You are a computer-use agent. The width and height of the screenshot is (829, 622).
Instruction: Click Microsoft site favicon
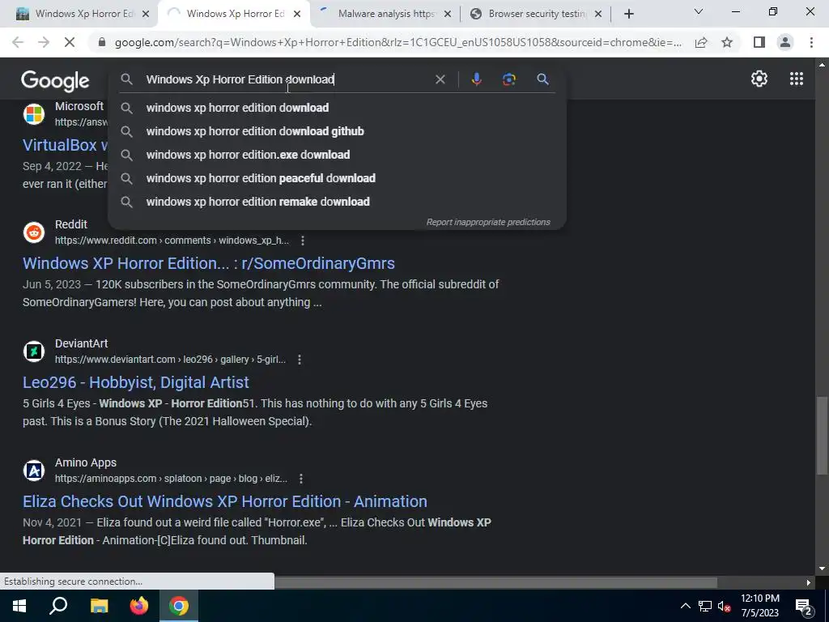click(x=34, y=113)
